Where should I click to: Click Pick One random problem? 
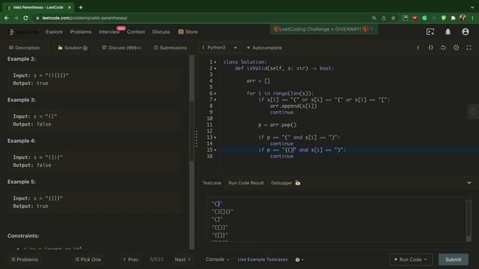88,259
